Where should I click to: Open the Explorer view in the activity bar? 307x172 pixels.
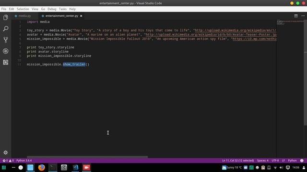(x=5, y=18)
